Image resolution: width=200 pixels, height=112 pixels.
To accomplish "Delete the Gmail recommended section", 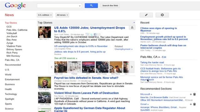I will pyautogui.click(x=194, y=104).
